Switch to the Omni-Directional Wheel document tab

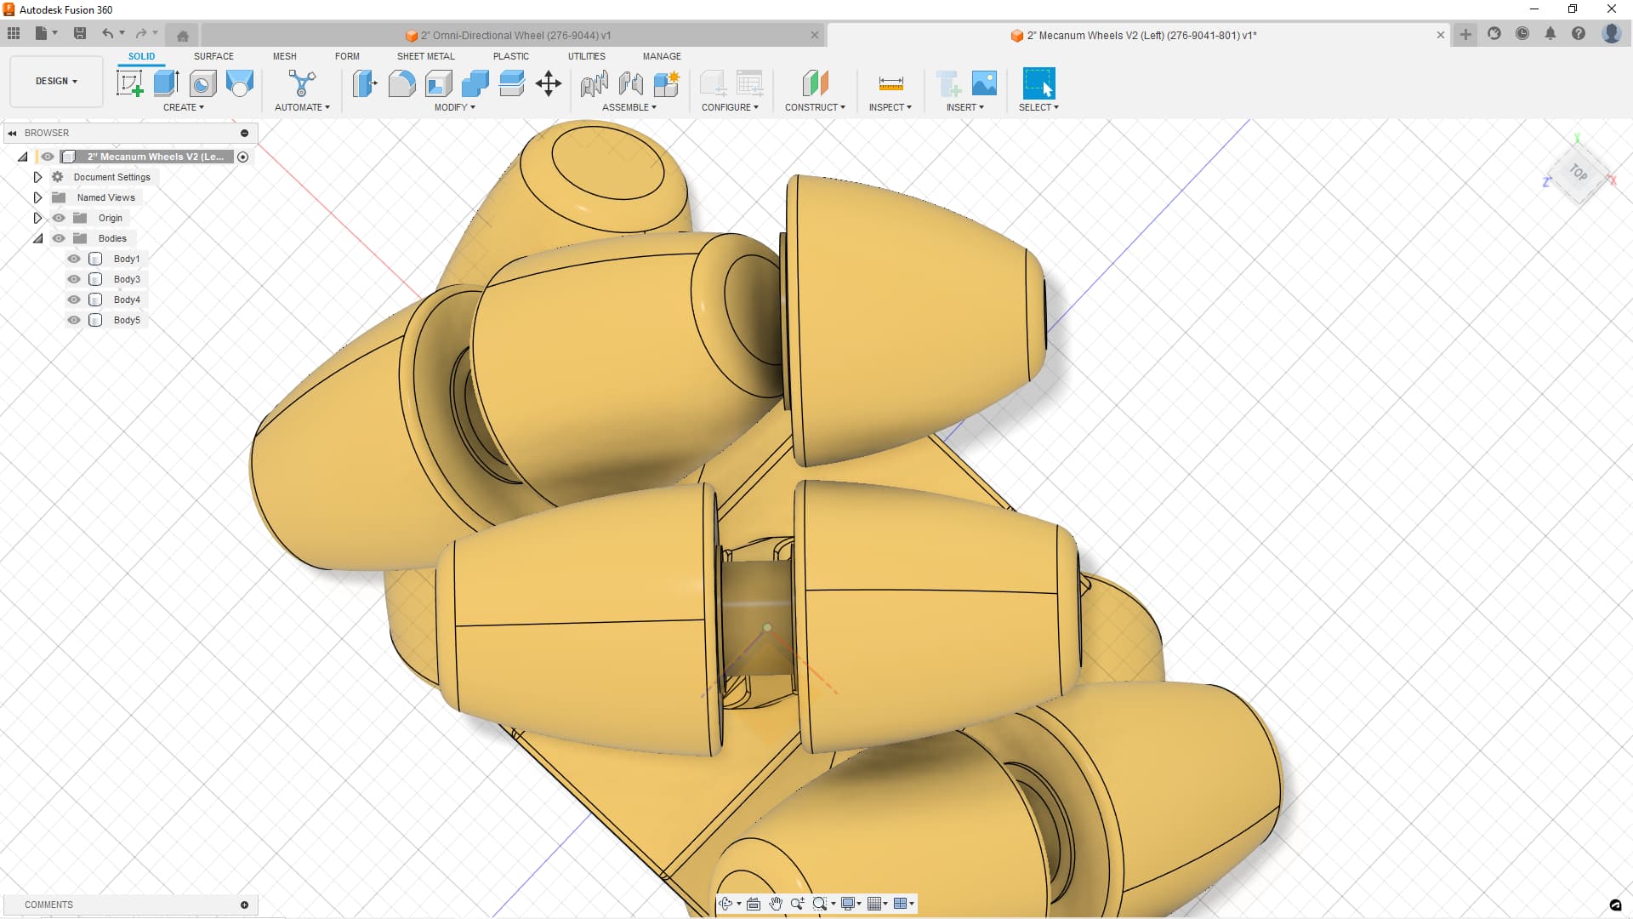tap(514, 35)
